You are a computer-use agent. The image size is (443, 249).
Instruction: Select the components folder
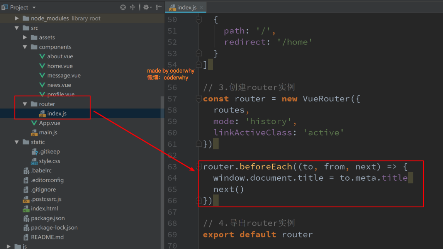point(55,47)
